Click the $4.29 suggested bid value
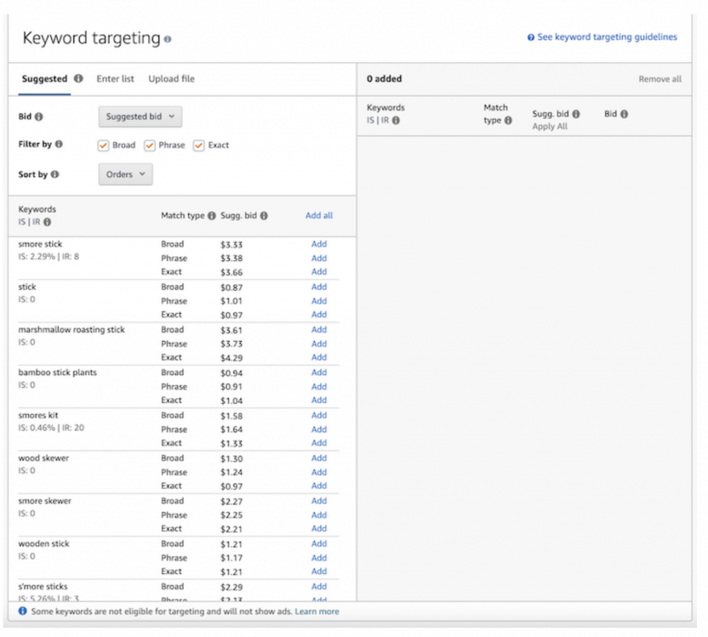The height and width of the screenshot is (637, 708). pyautogui.click(x=232, y=358)
